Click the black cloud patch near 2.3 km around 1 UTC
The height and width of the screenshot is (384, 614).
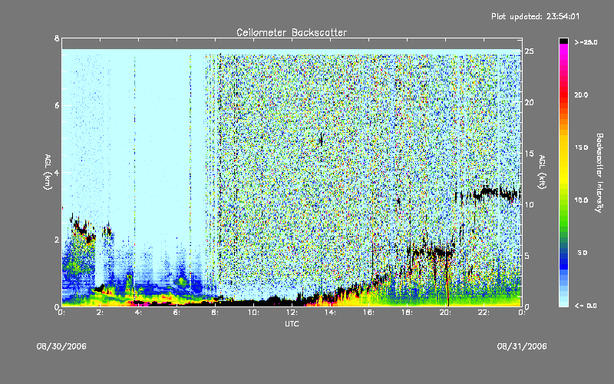click(x=82, y=230)
